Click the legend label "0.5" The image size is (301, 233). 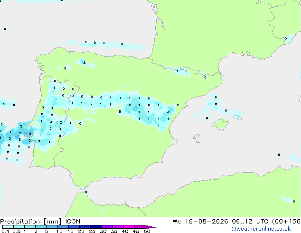[x=17, y=231]
